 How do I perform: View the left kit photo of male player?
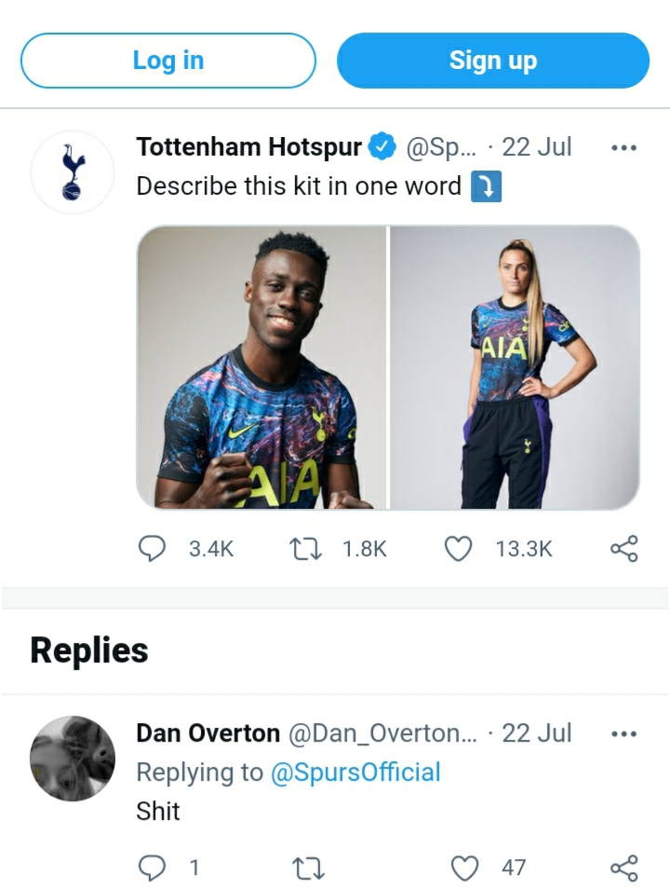point(261,367)
